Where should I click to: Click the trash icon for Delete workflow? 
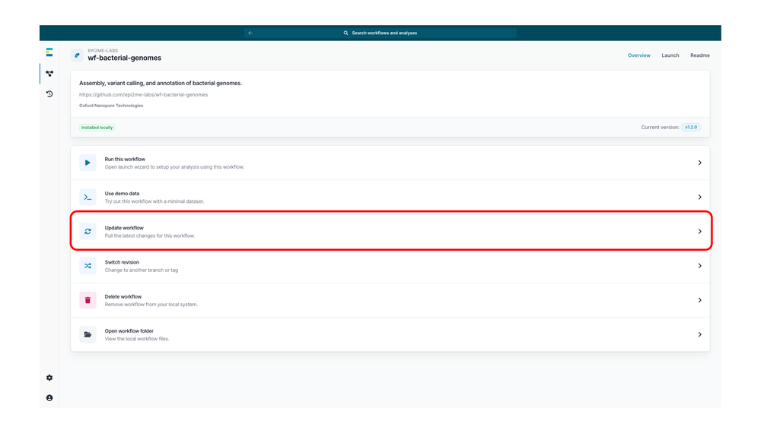tap(88, 300)
